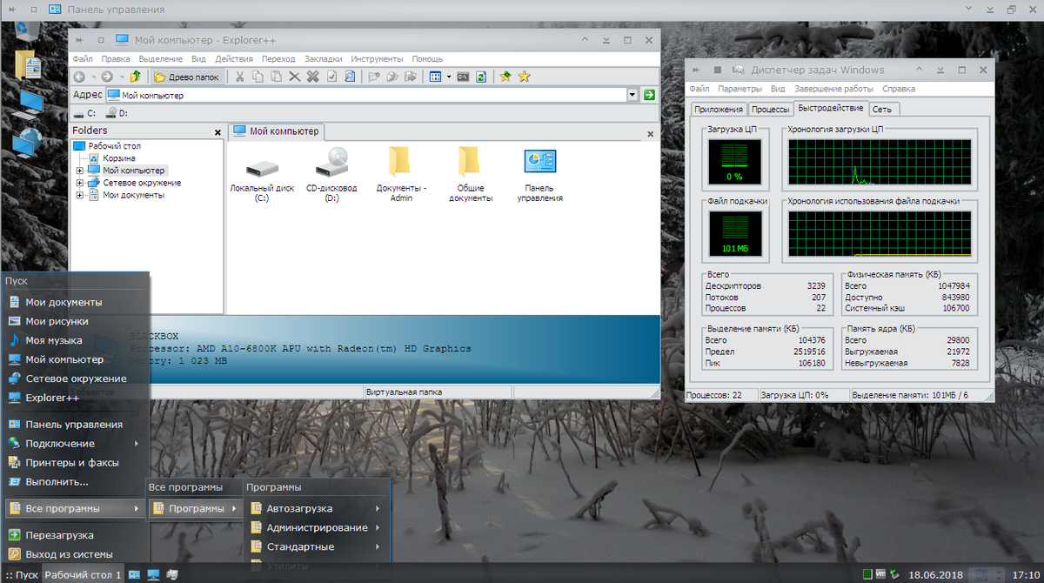Select the Мой компьютер tab in Explorer++
1044x583 pixels.
[276, 131]
